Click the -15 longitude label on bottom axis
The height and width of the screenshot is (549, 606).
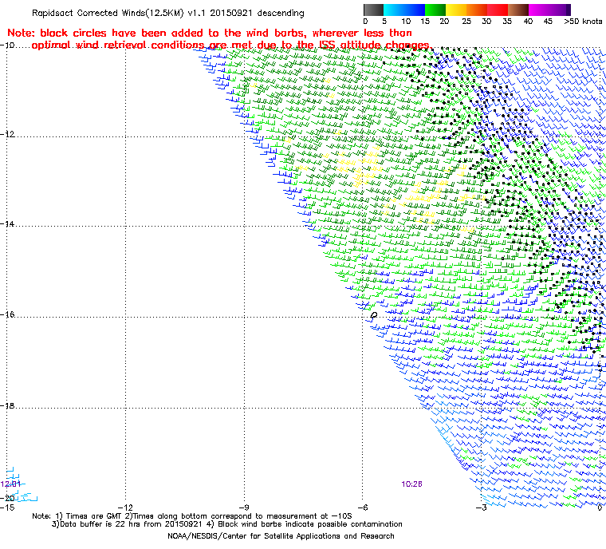coord(7,508)
